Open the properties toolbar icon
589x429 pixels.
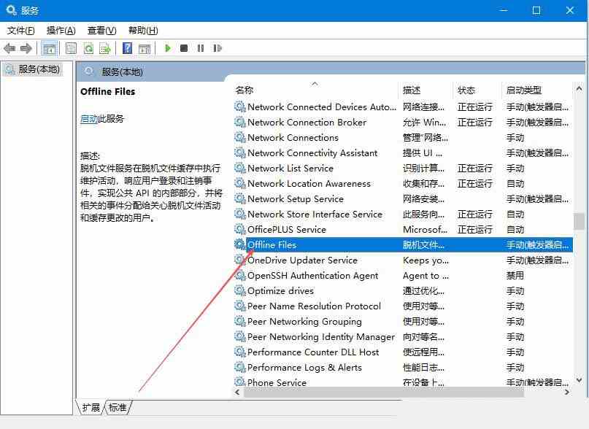tap(70, 48)
